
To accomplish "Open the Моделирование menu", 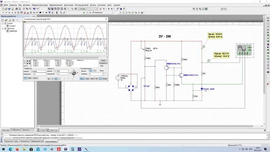I will point(56,5).
